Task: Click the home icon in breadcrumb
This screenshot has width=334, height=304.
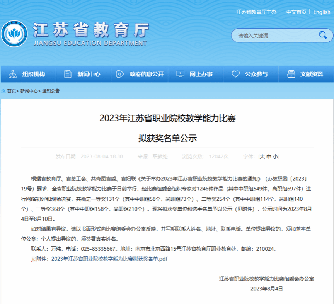Action: 3,91
